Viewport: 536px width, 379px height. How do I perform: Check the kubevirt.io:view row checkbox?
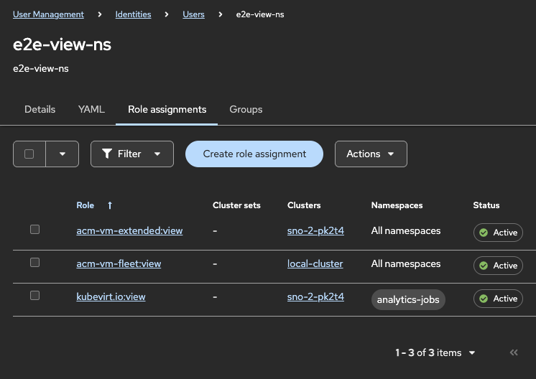tap(34, 296)
